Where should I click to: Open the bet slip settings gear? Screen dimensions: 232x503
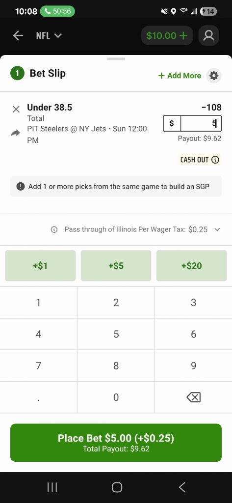214,76
